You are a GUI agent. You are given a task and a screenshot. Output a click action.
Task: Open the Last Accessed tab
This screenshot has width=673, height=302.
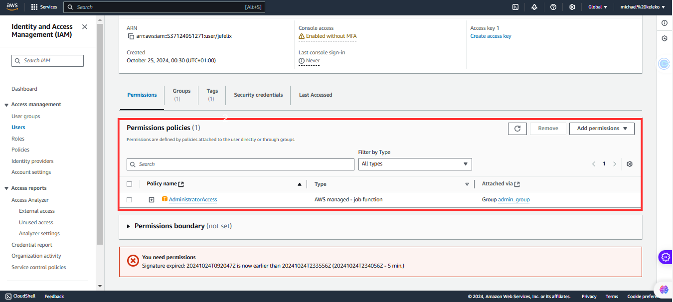(x=316, y=95)
